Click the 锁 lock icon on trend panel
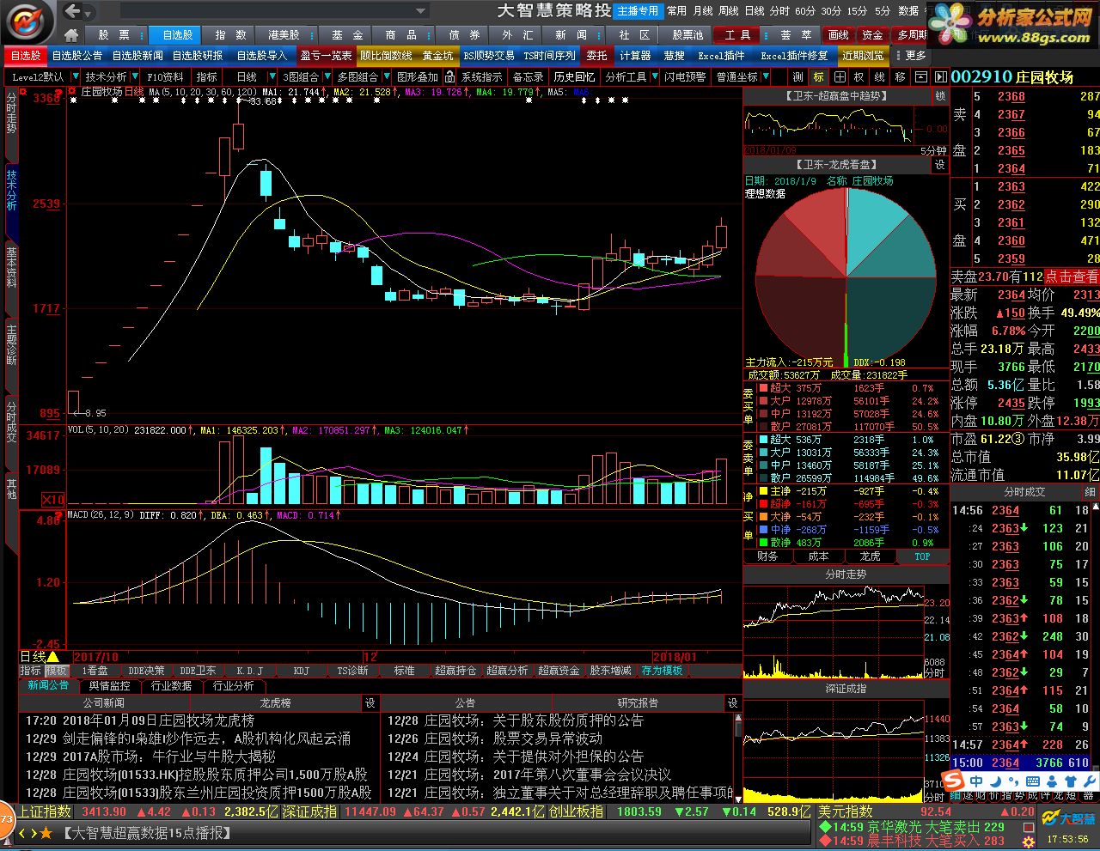This screenshot has width=1100, height=851. pos(940,96)
